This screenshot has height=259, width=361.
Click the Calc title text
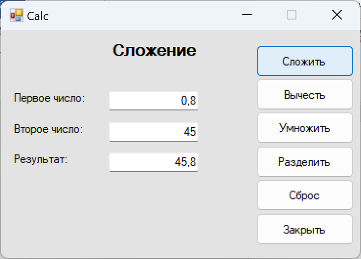pos(38,16)
